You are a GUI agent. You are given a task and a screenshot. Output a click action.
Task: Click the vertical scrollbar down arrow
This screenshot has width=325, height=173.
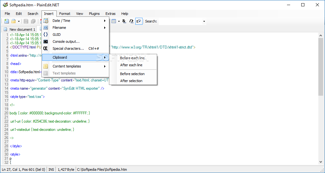coord(321,162)
